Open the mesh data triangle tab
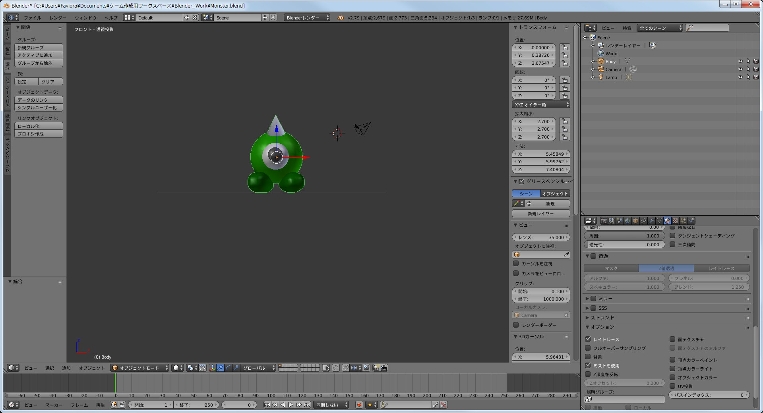 (x=659, y=221)
